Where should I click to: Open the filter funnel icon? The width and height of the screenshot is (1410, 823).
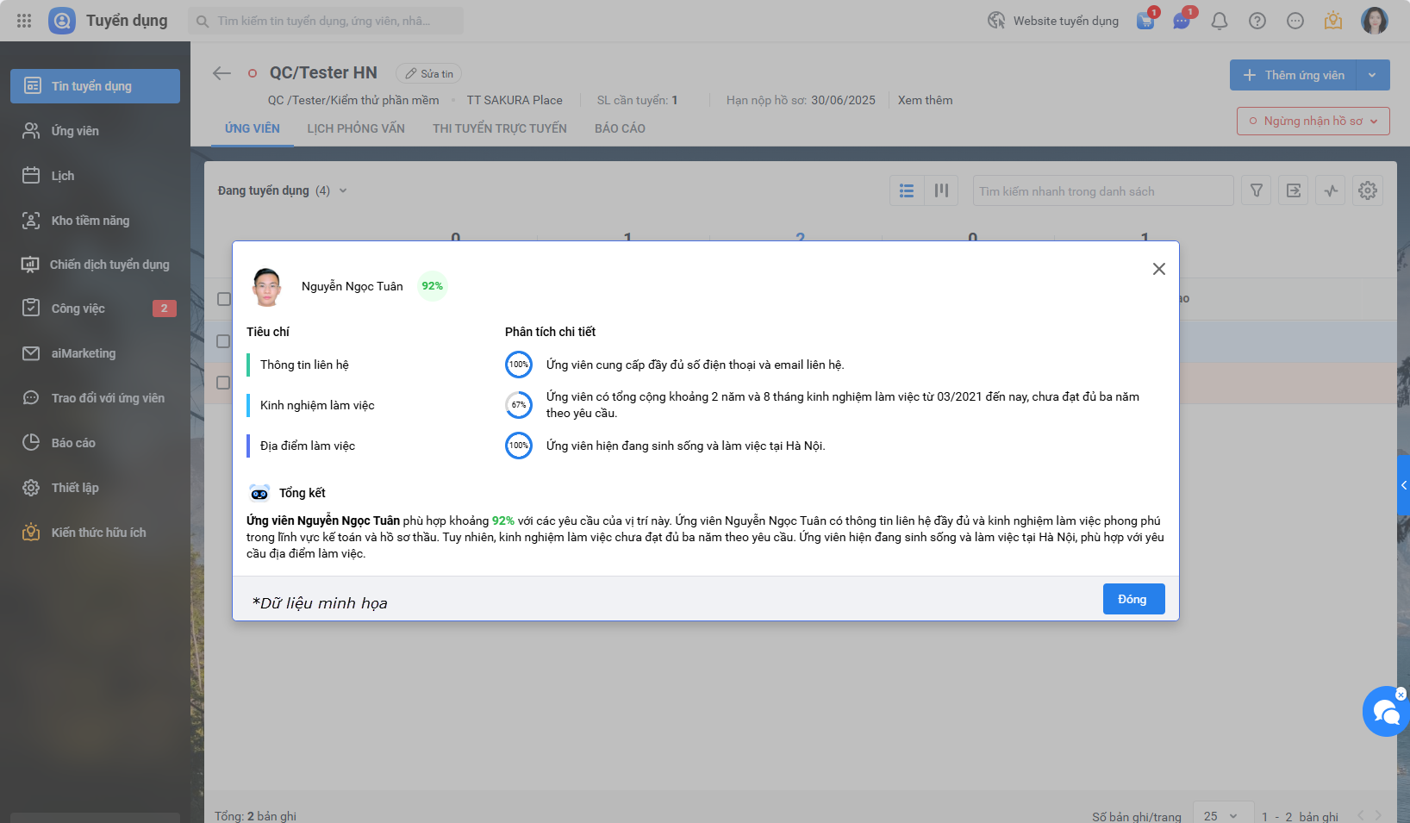coord(1256,190)
